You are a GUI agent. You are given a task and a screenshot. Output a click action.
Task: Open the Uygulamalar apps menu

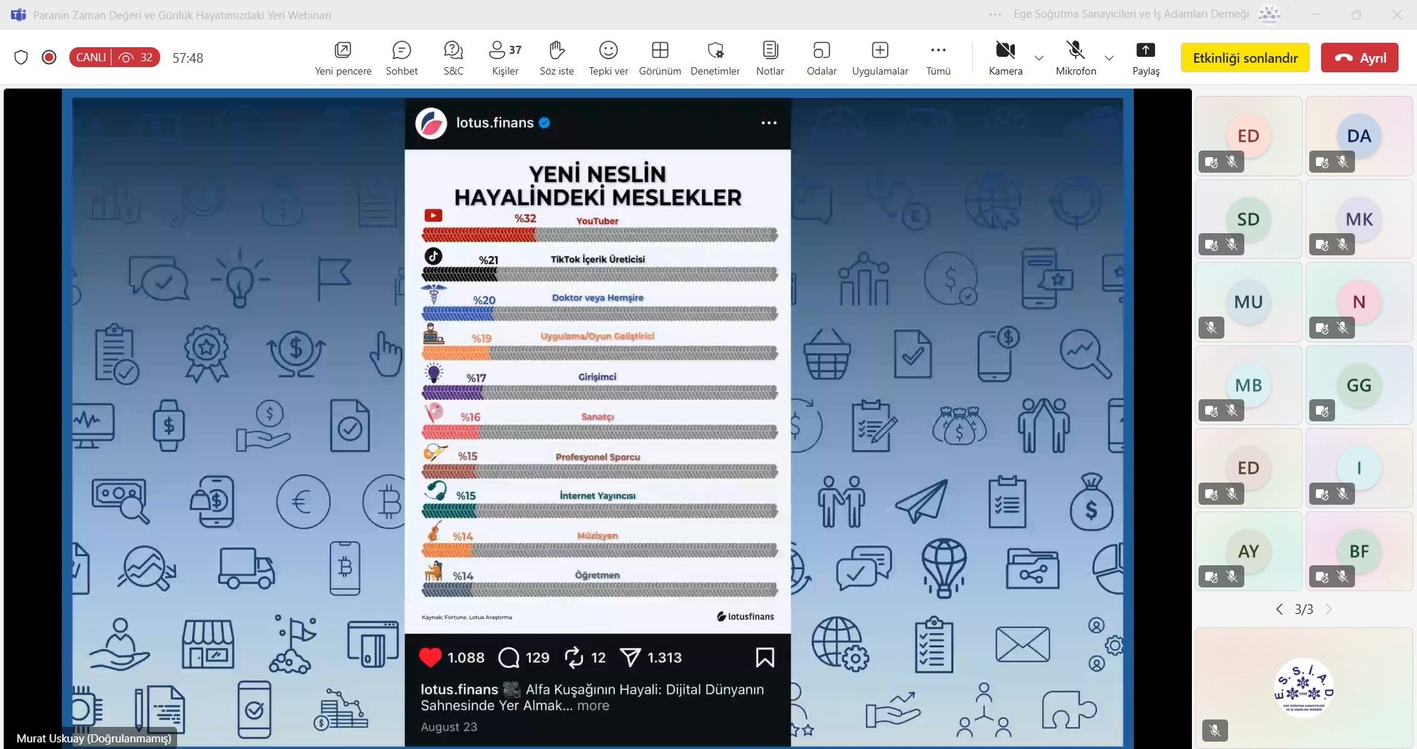pyautogui.click(x=880, y=58)
